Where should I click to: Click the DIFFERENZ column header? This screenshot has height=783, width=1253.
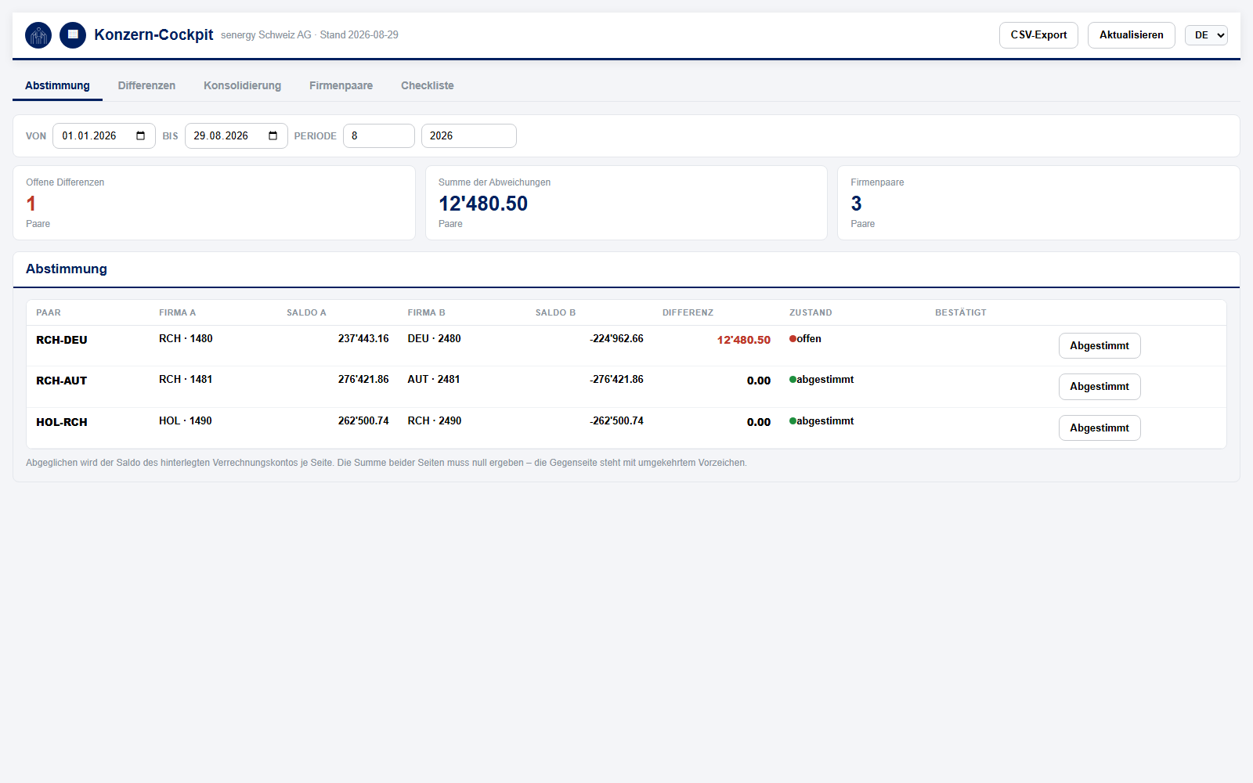click(688, 313)
